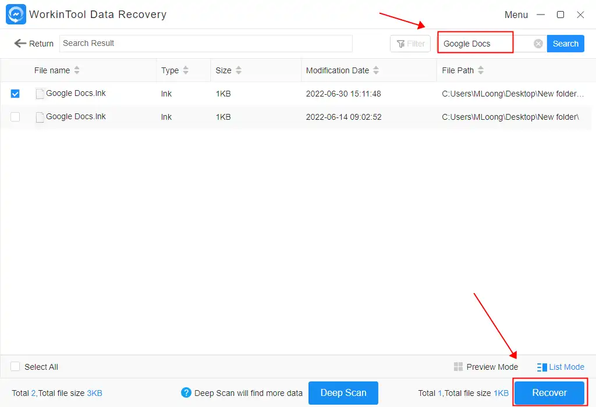Sort by Modification Date column arrows
This screenshot has height=407, width=596.
point(376,70)
